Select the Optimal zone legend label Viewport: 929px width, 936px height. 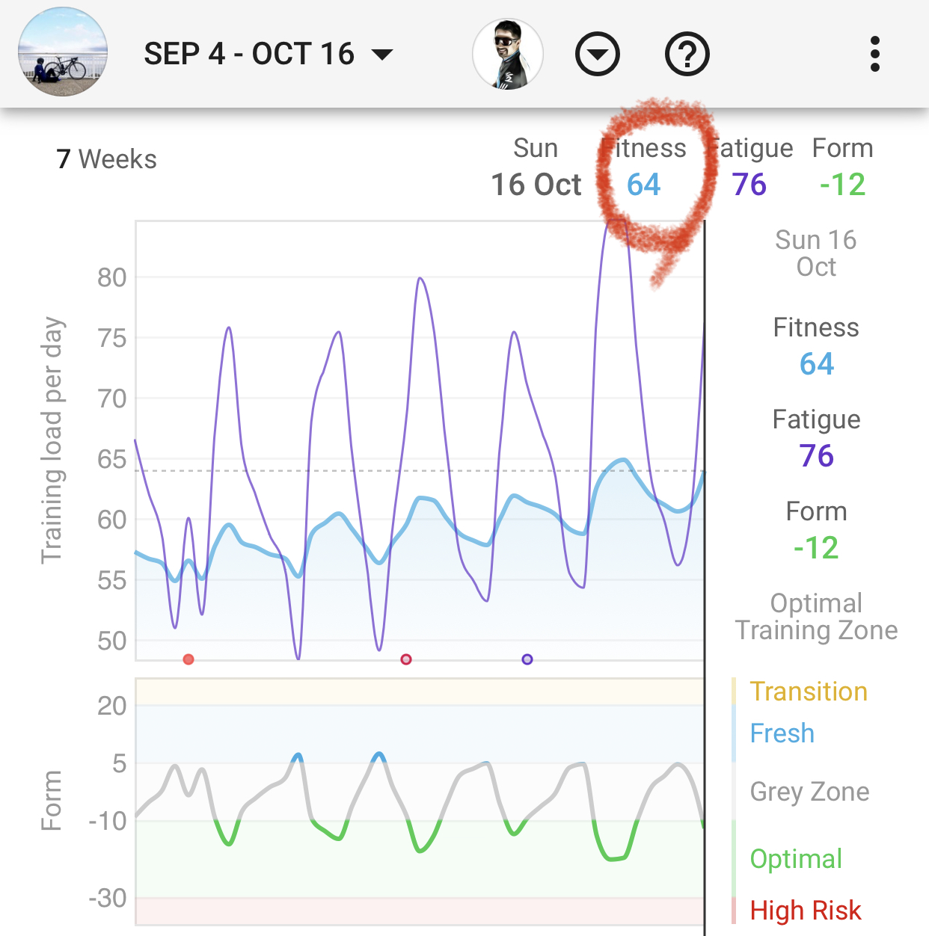[796, 859]
